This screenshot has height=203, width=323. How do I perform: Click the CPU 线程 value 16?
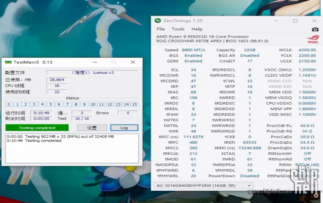[57, 86]
